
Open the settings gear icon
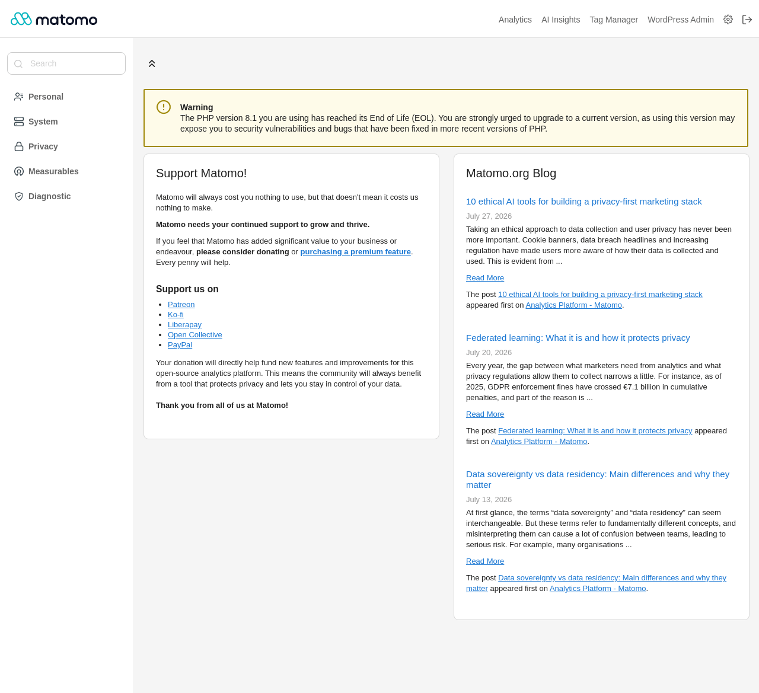(x=728, y=20)
